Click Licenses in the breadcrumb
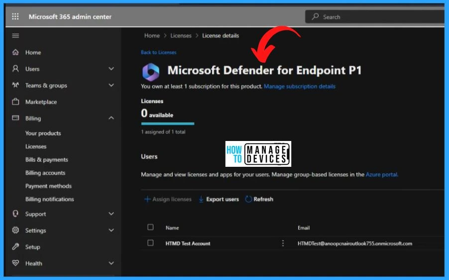 (x=181, y=35)
